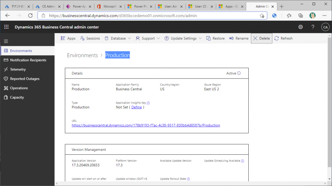Click the Restore toolbar command
Image resolution: width=332 pixels, height=186 pixels.
coord(216,38)
